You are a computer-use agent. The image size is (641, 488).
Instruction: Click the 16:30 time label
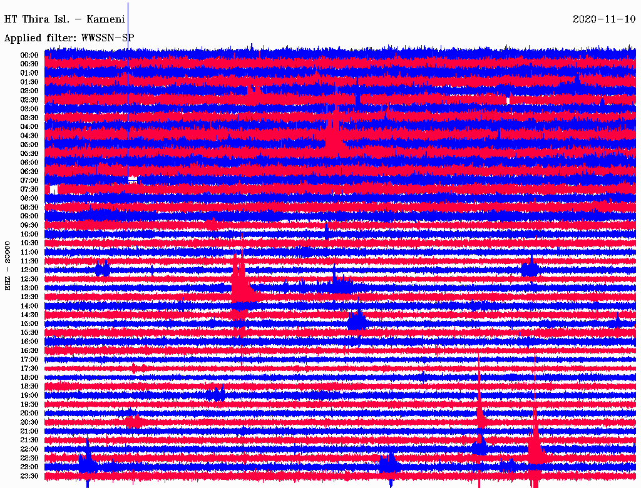point(29,350)
